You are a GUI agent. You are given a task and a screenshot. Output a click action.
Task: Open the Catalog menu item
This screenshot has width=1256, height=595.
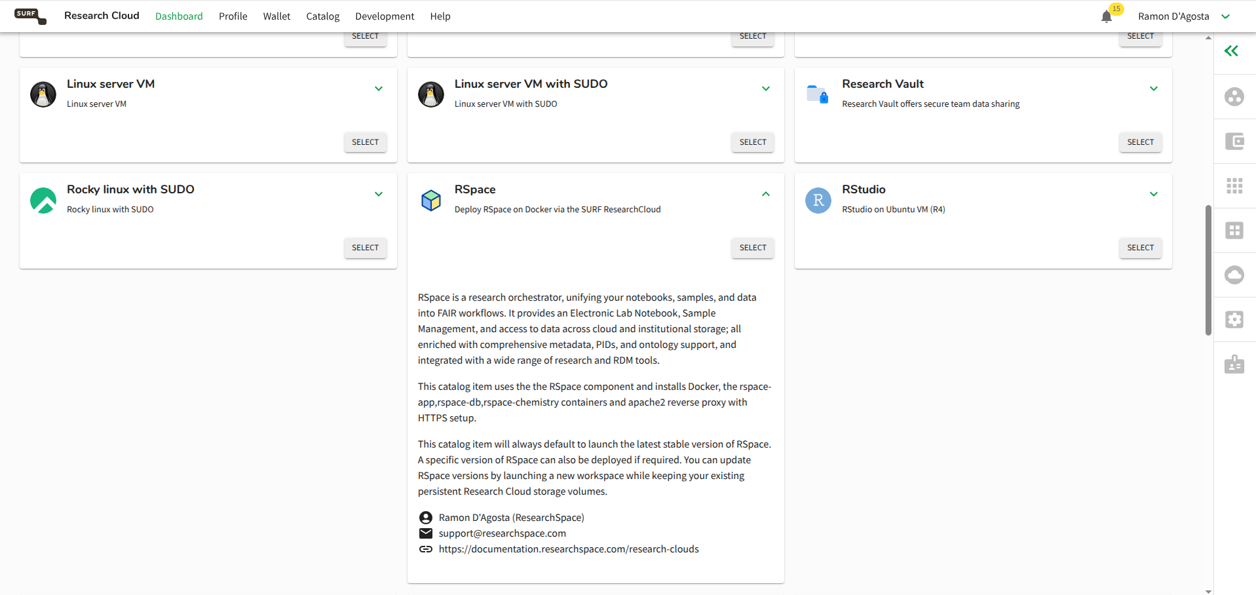click(323, 16)
